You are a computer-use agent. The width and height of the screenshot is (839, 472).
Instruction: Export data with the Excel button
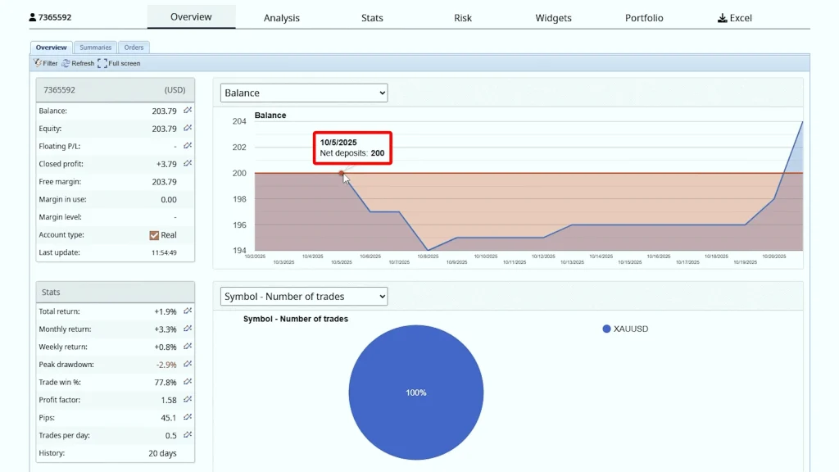click(734, 18)
